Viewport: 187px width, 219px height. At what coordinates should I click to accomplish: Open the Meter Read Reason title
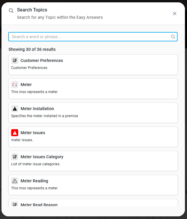pyautogui.click(x=39, y=205)
